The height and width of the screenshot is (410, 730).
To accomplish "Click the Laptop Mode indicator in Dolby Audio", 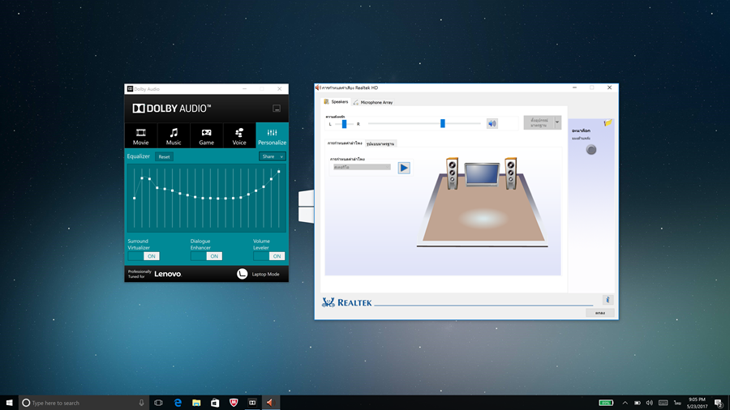I will pyautogui.click(x=259, y=274).
